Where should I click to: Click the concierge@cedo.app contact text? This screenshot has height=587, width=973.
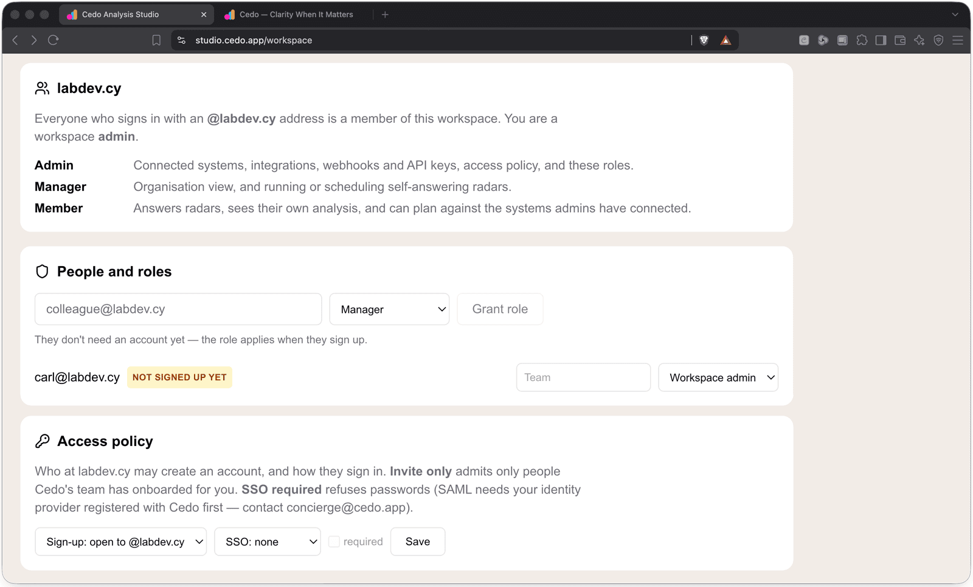coord(346,508)
